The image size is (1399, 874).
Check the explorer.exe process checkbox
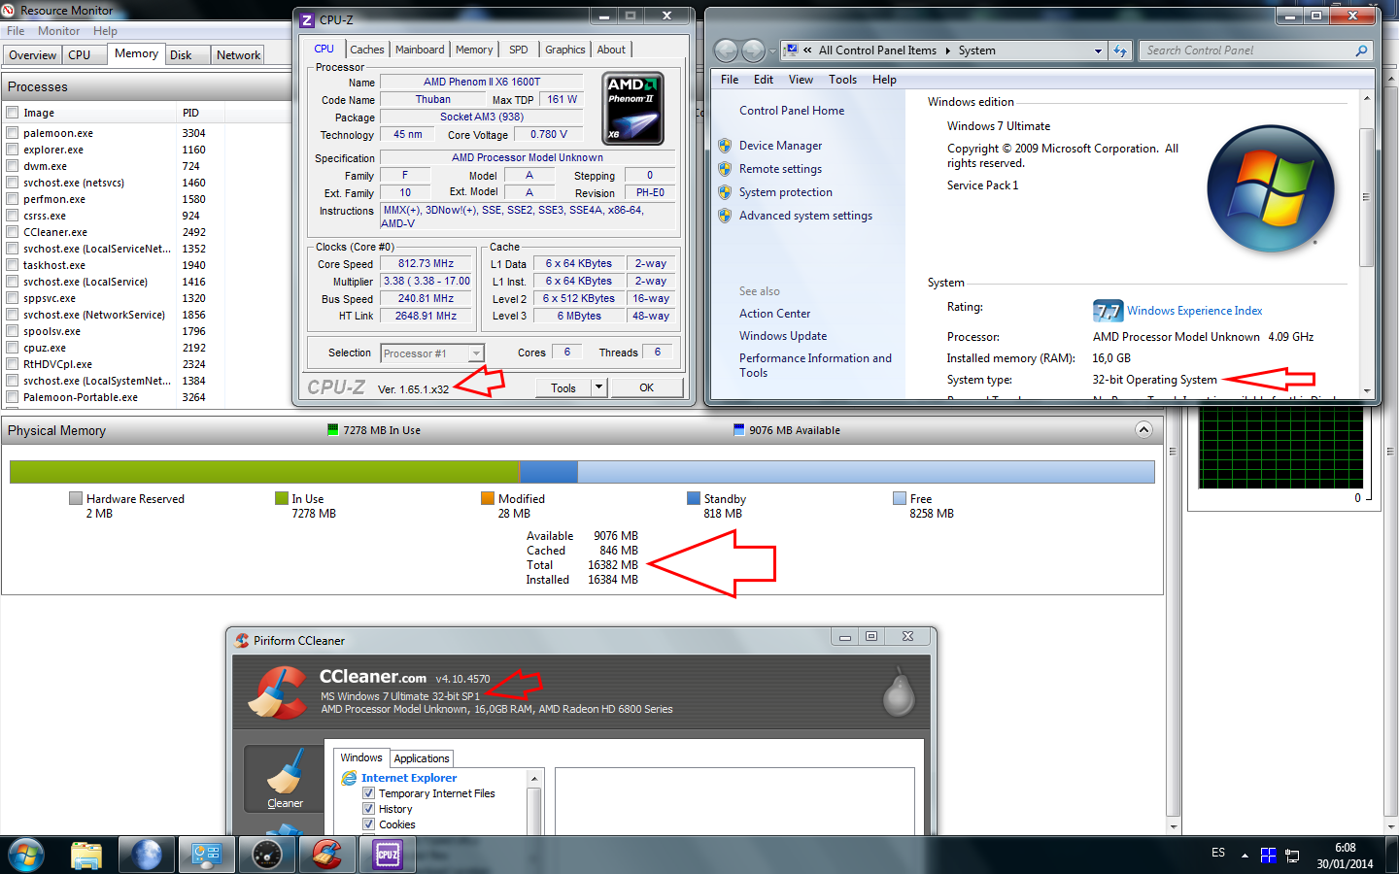tap(13, 150)
